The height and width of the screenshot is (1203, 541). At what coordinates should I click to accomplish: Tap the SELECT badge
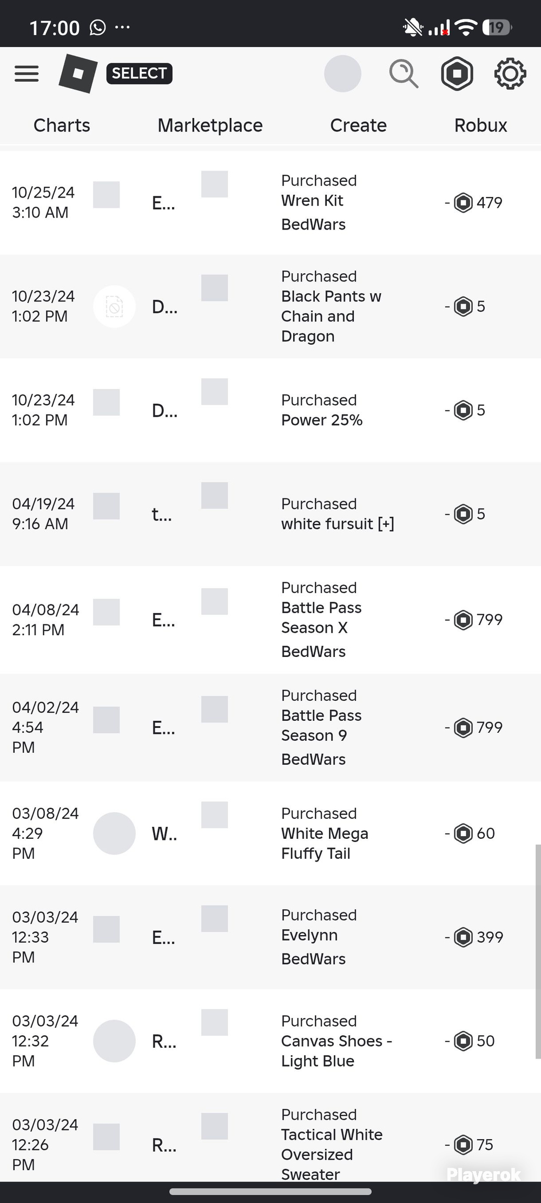pos(140,74)
